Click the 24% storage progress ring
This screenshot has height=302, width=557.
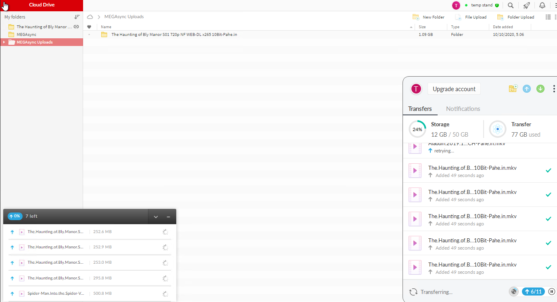click(417, 129)
